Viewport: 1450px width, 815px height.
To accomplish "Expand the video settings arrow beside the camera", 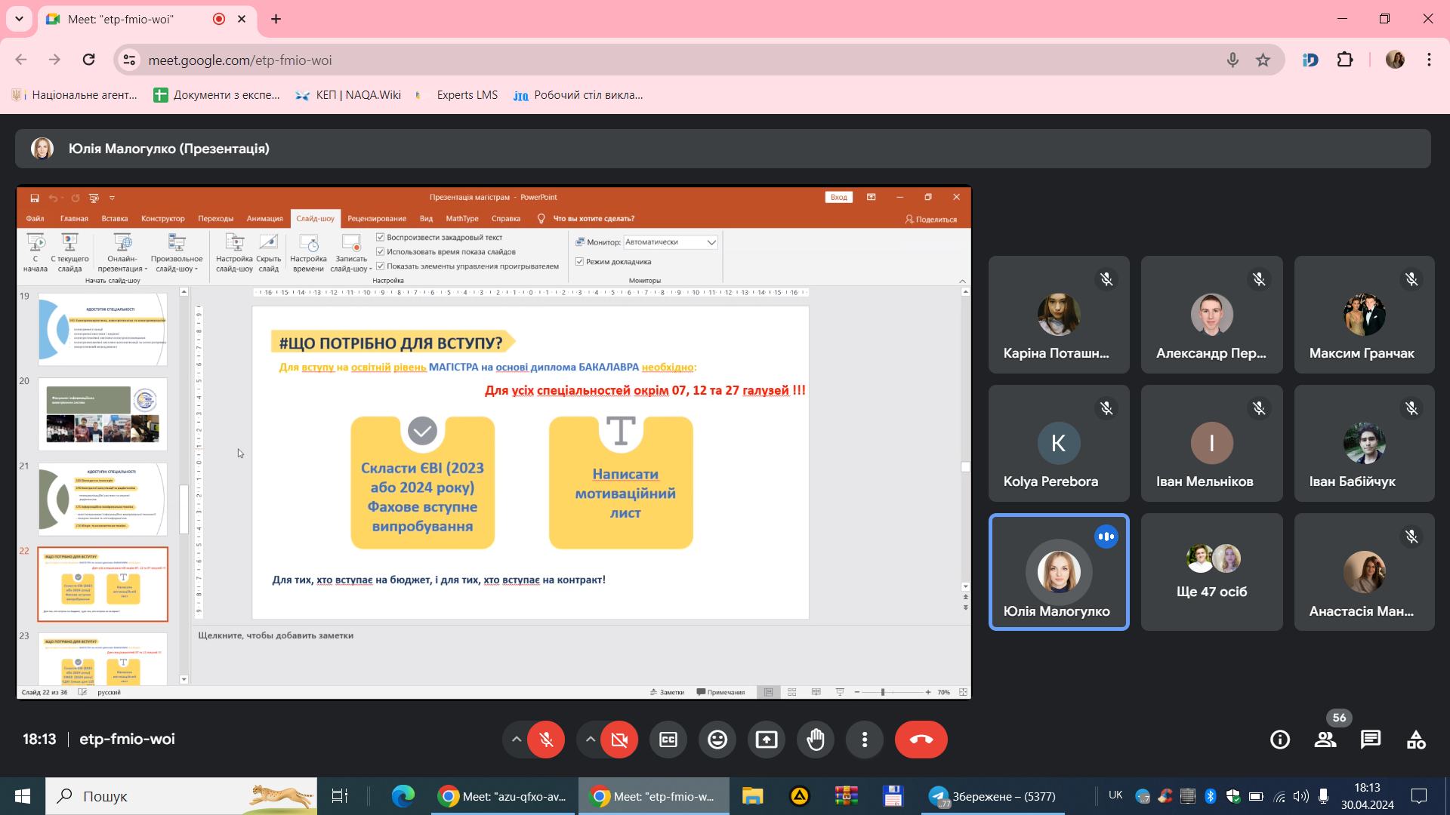I will point(591,740).
